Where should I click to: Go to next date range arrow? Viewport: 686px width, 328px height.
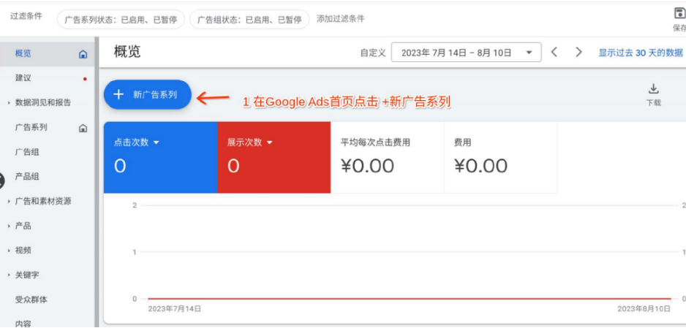[578, 53]
